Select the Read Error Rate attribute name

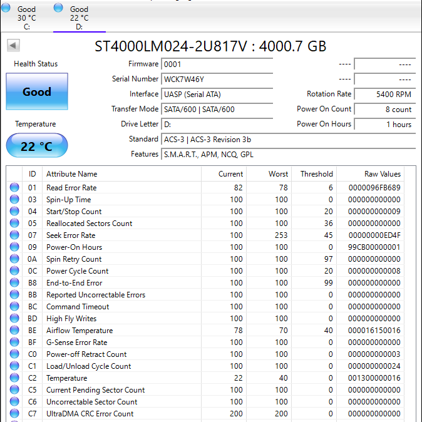(x=71, y=188)
